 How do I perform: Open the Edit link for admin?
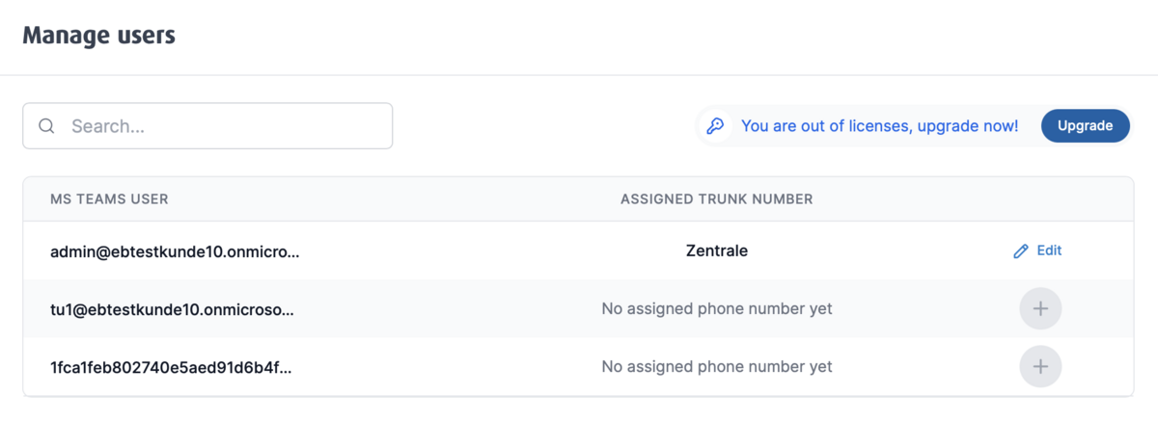(1048, 250)
